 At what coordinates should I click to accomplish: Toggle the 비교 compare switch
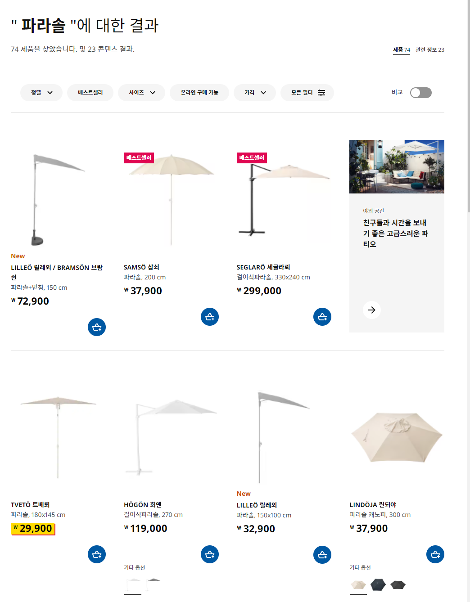tap(421, 93)
